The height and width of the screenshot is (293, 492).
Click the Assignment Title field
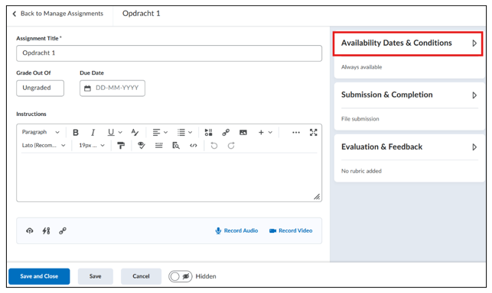[x=169, y=53]
